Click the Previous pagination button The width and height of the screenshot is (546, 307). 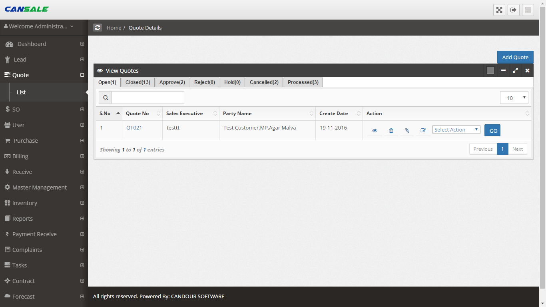point(483,149)
